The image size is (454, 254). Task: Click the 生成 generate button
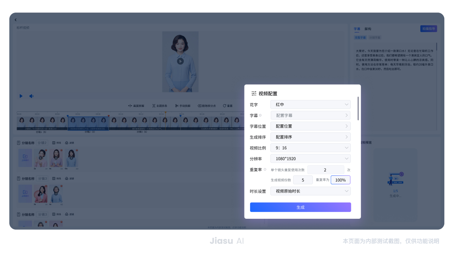[300, 207]
